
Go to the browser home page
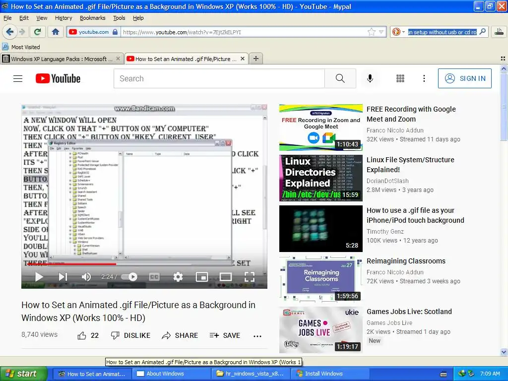(56, 32)
